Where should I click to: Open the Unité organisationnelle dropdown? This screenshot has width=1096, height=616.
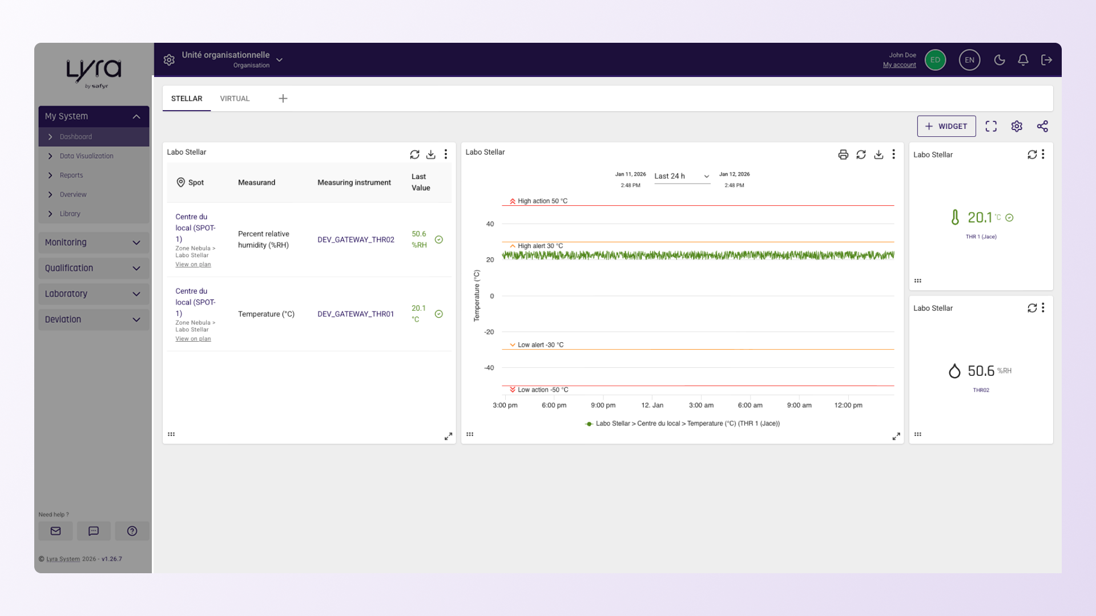pos(232,59)
